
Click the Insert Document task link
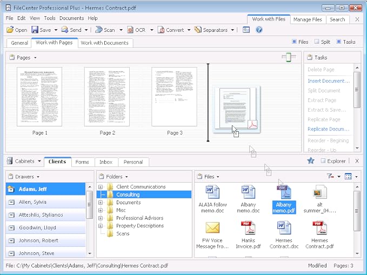pyautogui.click(x=329, y=81)
